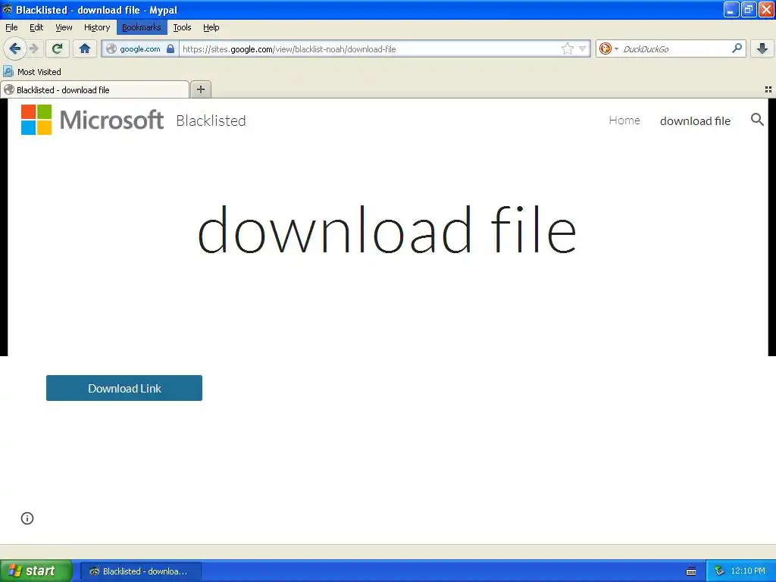Click the Blacklisted site title

(211, 120)
